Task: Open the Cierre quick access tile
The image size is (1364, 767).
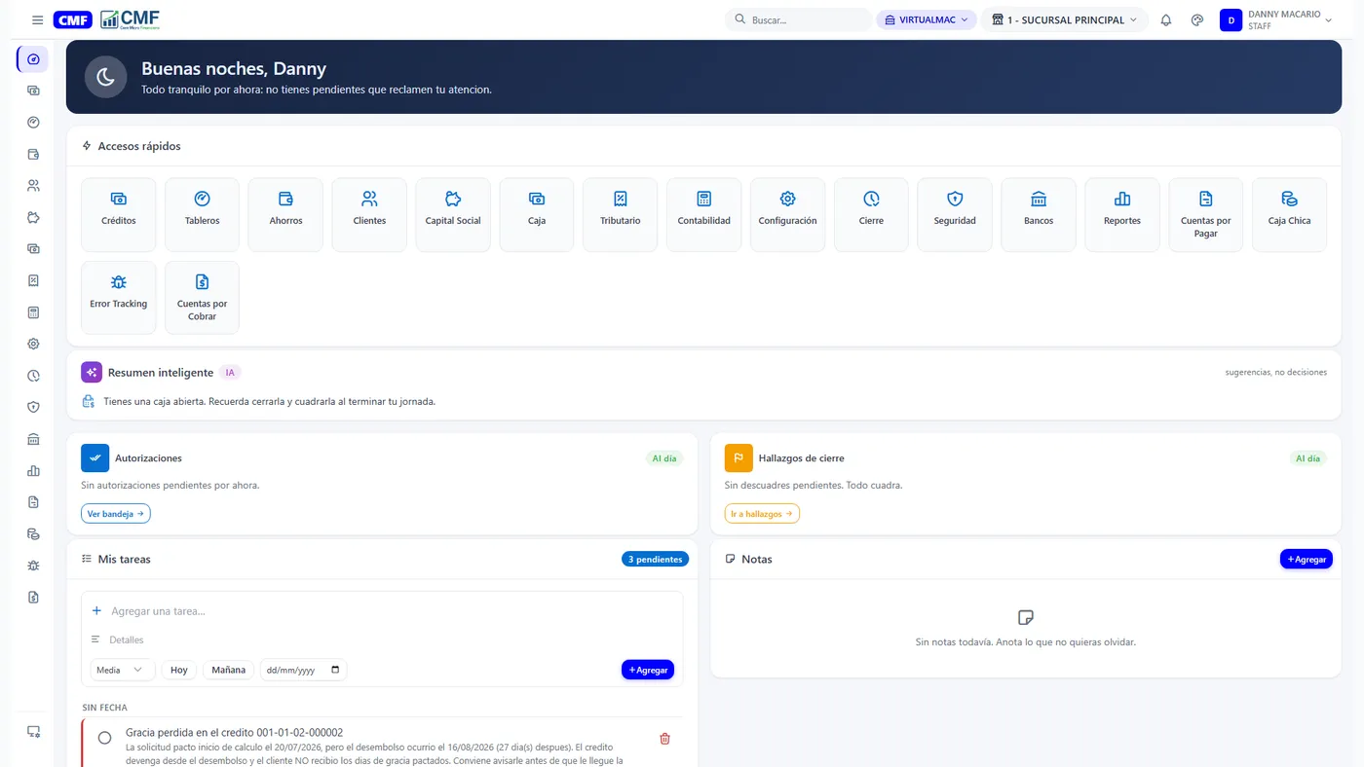Action: (x=871, y=215)
